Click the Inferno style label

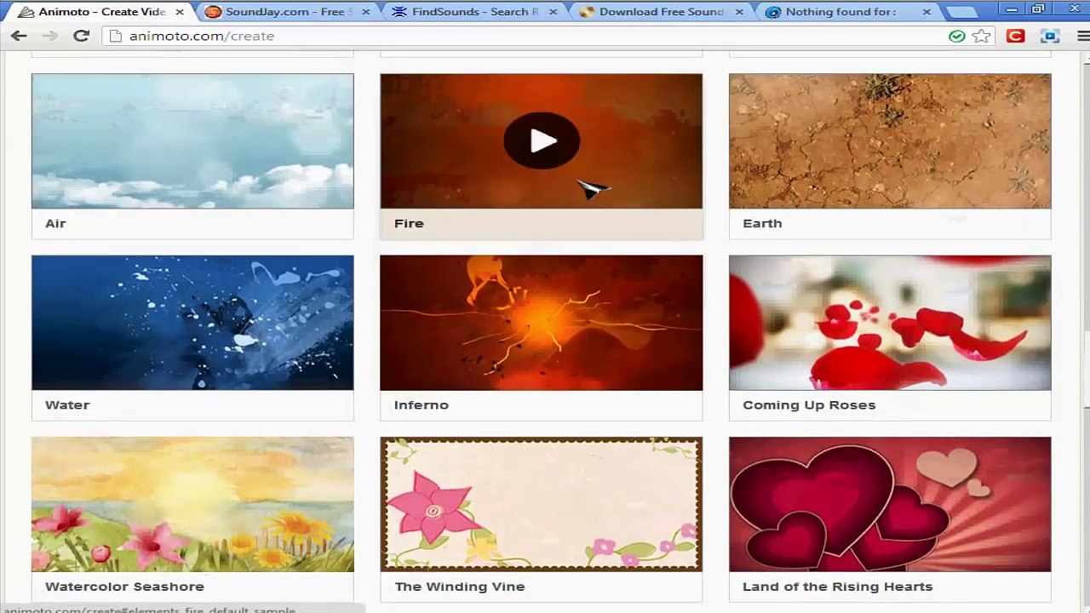coord(422,404)
